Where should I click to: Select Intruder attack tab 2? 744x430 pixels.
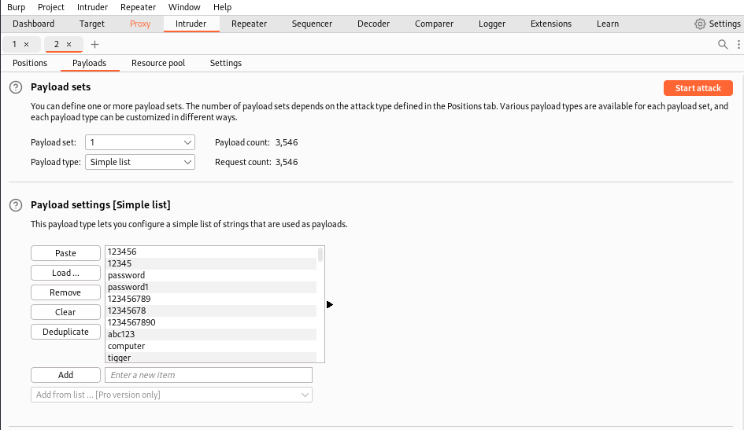coord(57,45)
